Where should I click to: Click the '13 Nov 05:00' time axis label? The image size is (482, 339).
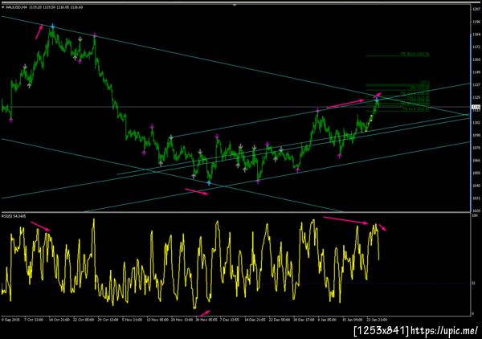pos(157,320)
